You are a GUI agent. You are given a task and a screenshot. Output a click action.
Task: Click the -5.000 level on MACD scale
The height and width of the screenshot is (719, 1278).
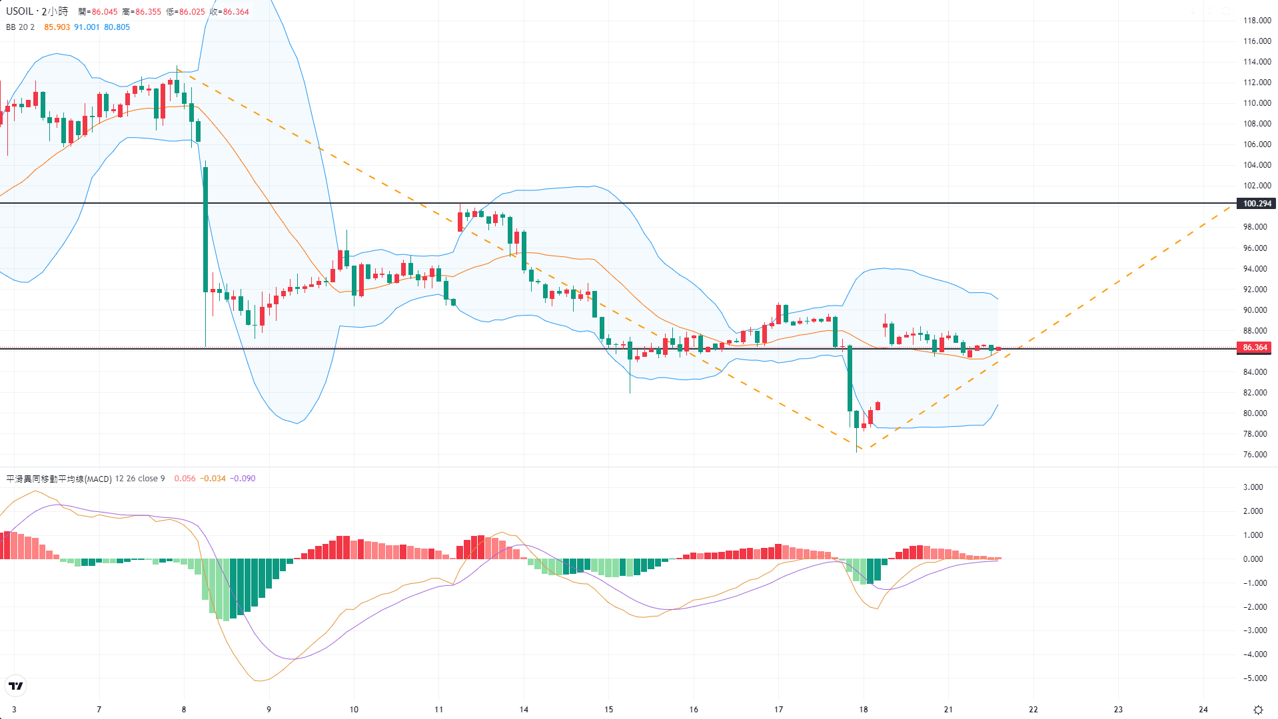point(1253,678)
